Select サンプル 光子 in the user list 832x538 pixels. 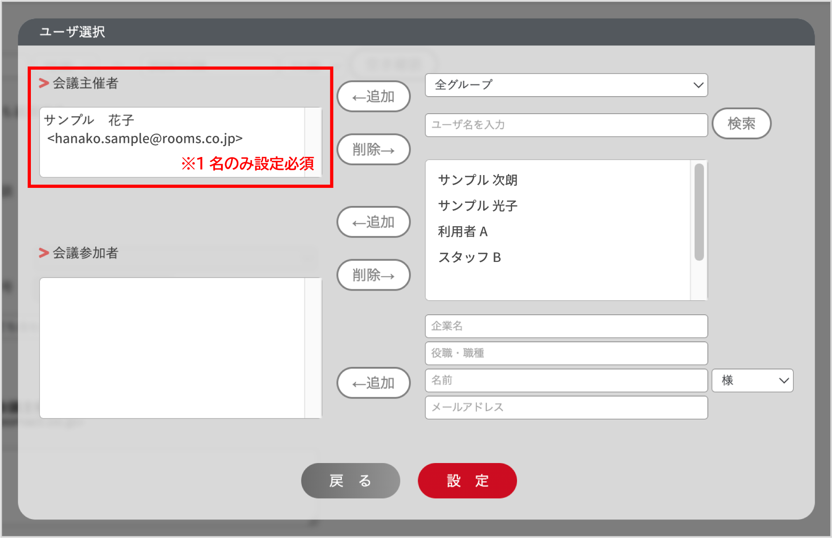click(478, 205)
